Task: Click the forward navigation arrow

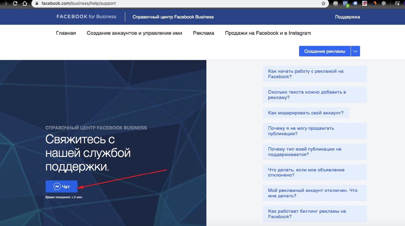Action: tap(5, 3)
